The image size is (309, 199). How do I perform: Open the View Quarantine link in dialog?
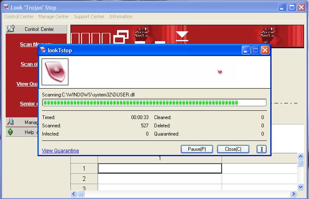pyautogui.click(x=61, y=150)
